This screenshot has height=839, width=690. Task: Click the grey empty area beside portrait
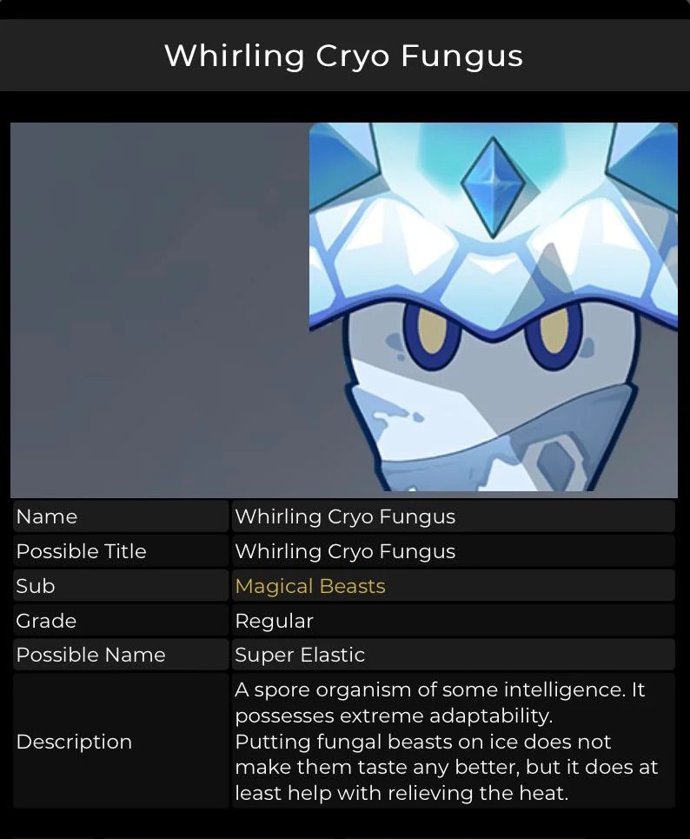coord(159,310)
